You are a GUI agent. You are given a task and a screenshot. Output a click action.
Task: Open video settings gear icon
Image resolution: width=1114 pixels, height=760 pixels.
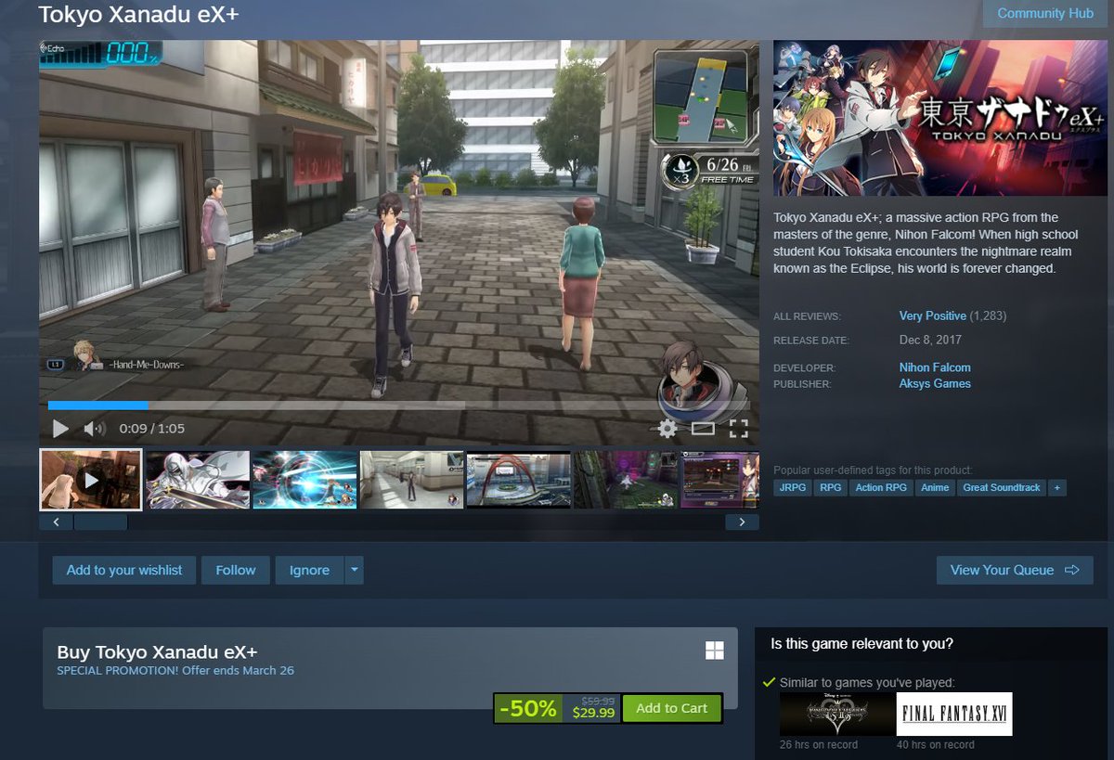pyautogui.click(x=667, y=428)
